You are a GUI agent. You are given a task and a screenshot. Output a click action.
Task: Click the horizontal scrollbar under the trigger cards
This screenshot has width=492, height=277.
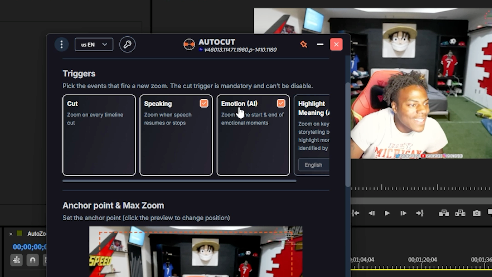coord(179,181)
